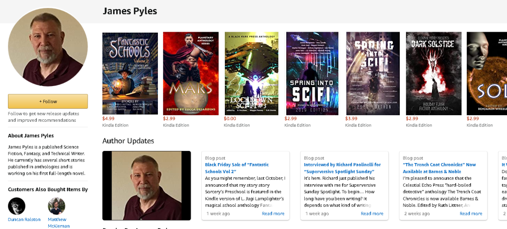The width and height of the screenshot is (507, 229).
Task: Click the Follow button
Action: coord(48,101)
